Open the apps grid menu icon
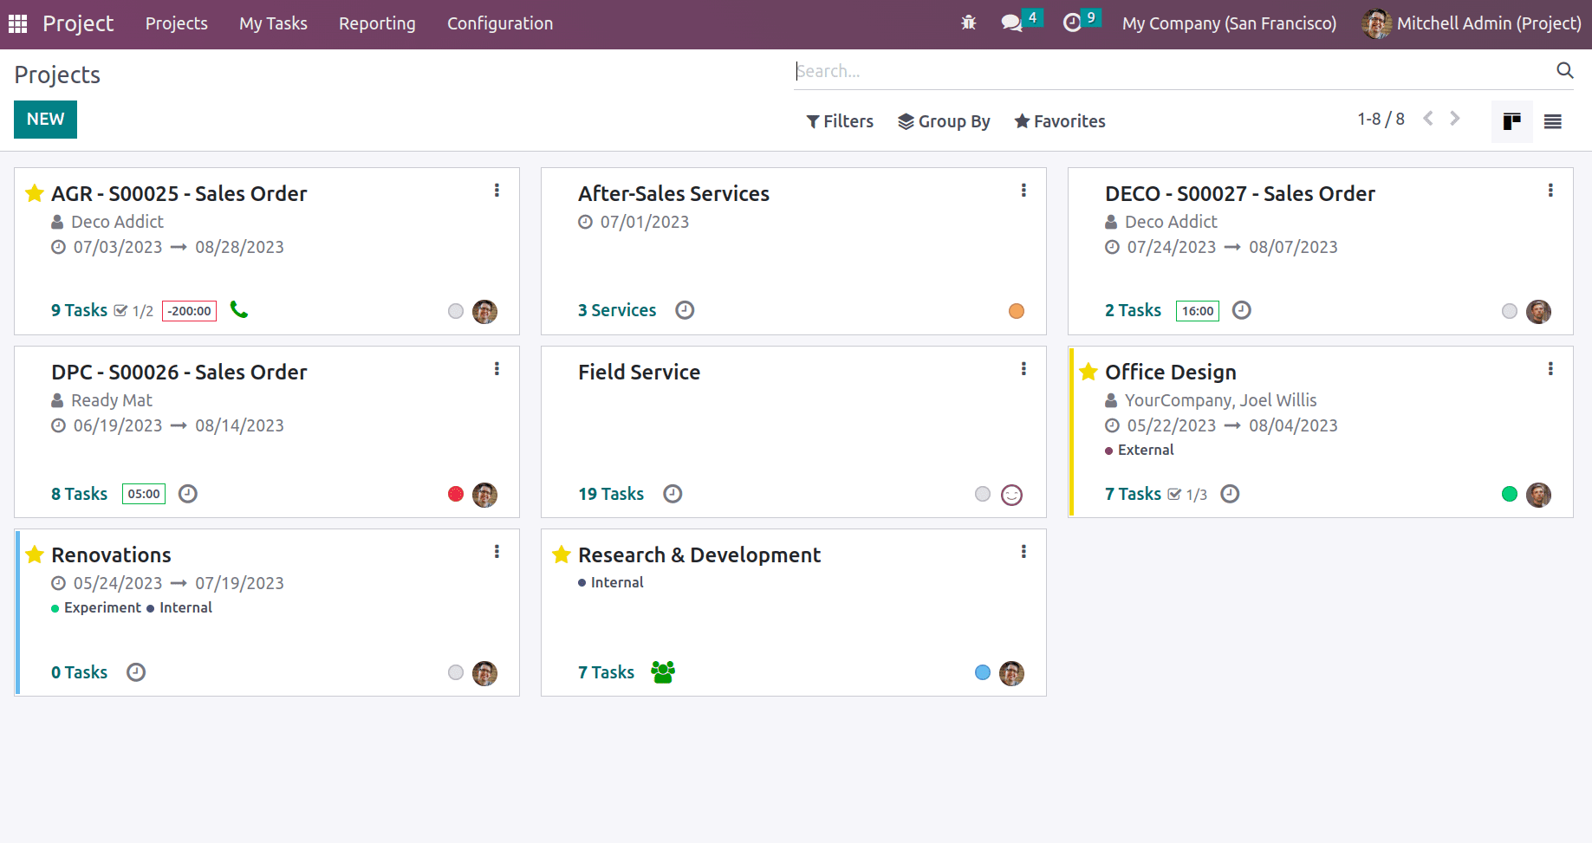The width and height of the screenshot is (1592, 843). coord(17,23)
